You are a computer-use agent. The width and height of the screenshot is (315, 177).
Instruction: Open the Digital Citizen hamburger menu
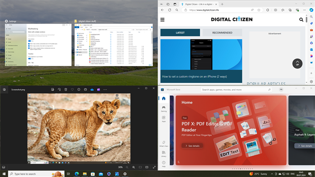162,19
